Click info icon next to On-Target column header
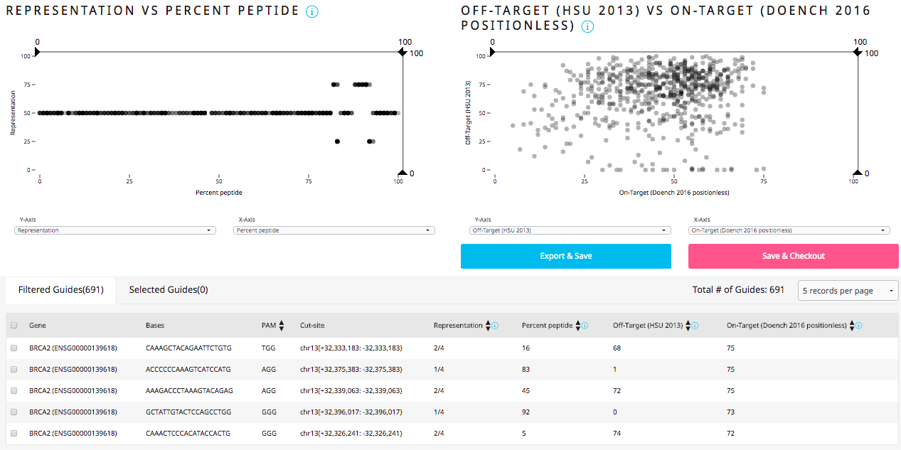 click(859, 326)
